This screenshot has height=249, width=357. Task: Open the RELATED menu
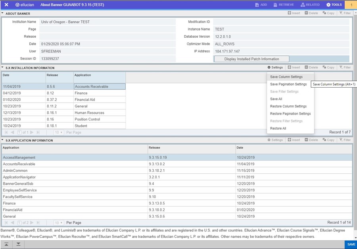pyautogui.click(x=310, y=4)
